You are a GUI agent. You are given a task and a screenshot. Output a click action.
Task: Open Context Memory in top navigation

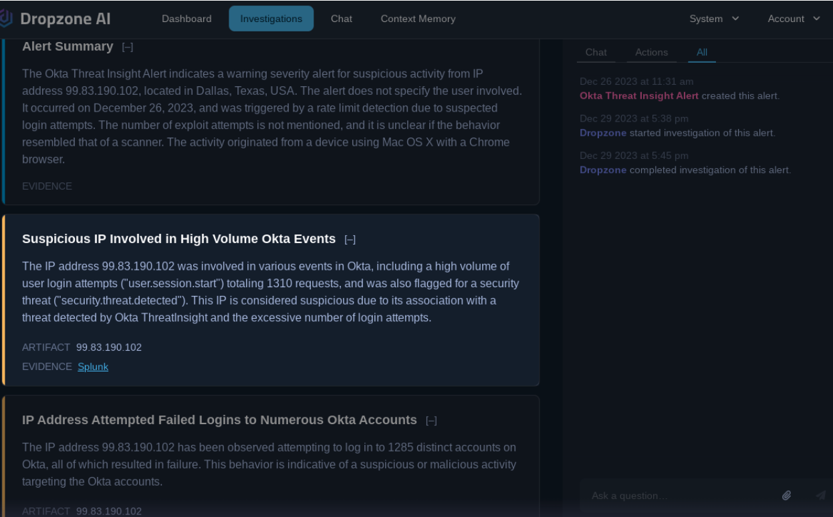tap(418, 19)
